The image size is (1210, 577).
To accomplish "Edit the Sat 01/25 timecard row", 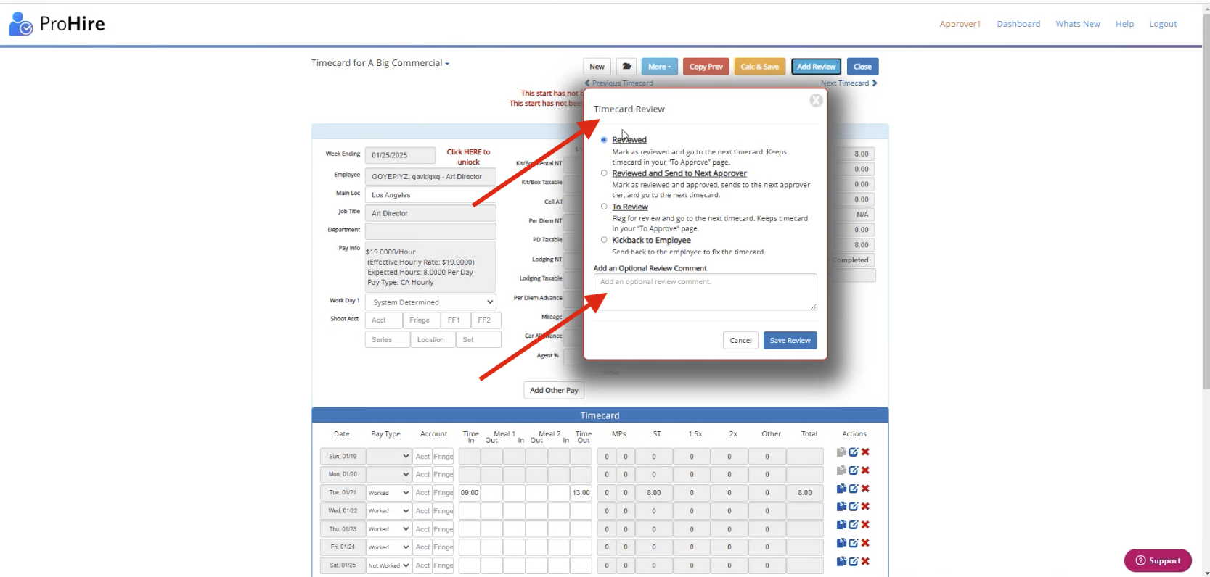I will click(854, 561).
